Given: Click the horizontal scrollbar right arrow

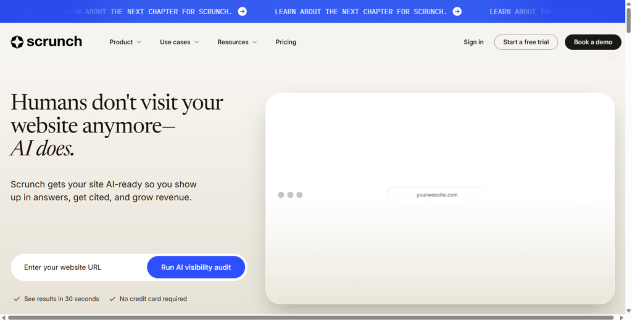Looking at the screenshot, I should pos(621,318).
